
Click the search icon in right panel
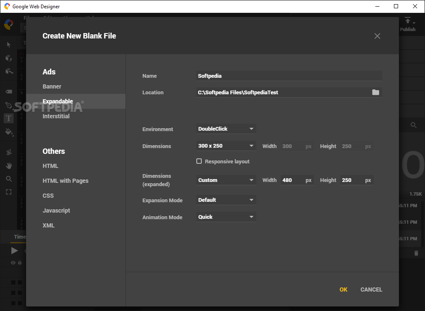coord(413,125)
